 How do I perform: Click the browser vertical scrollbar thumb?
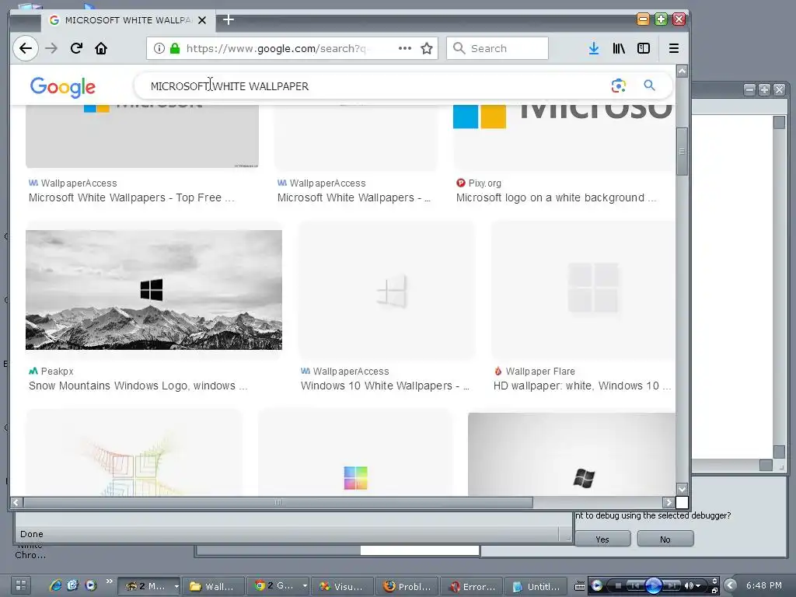[682, 152]
